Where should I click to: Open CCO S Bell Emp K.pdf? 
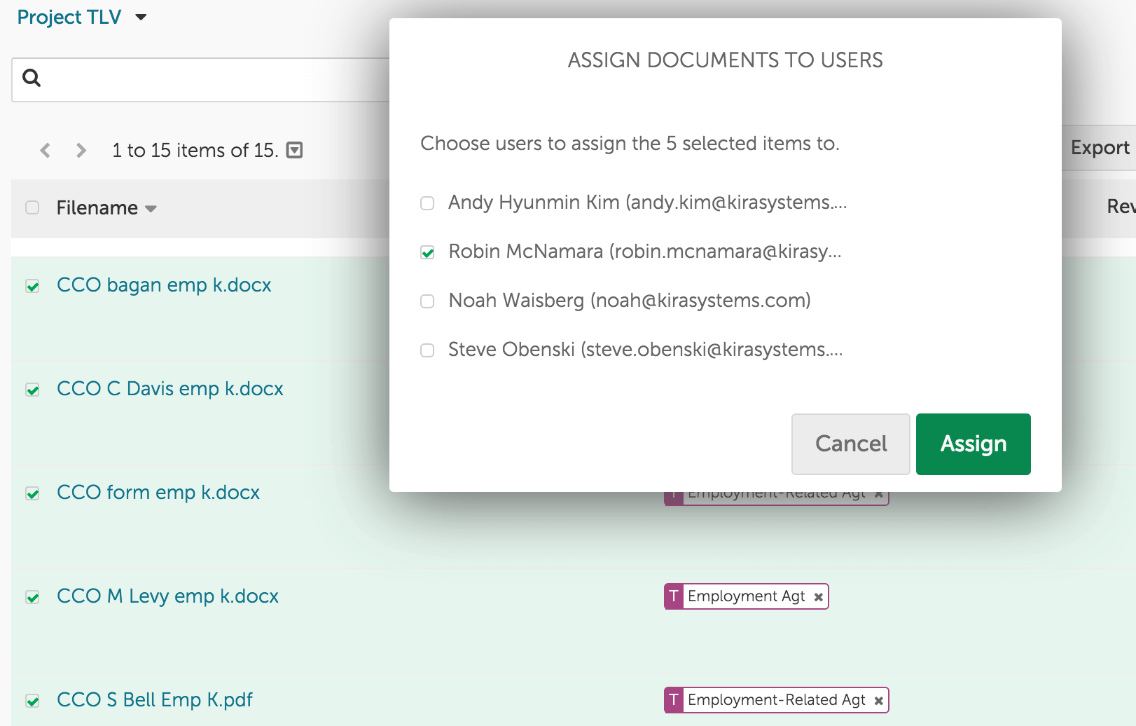click(x=155, y=700)
